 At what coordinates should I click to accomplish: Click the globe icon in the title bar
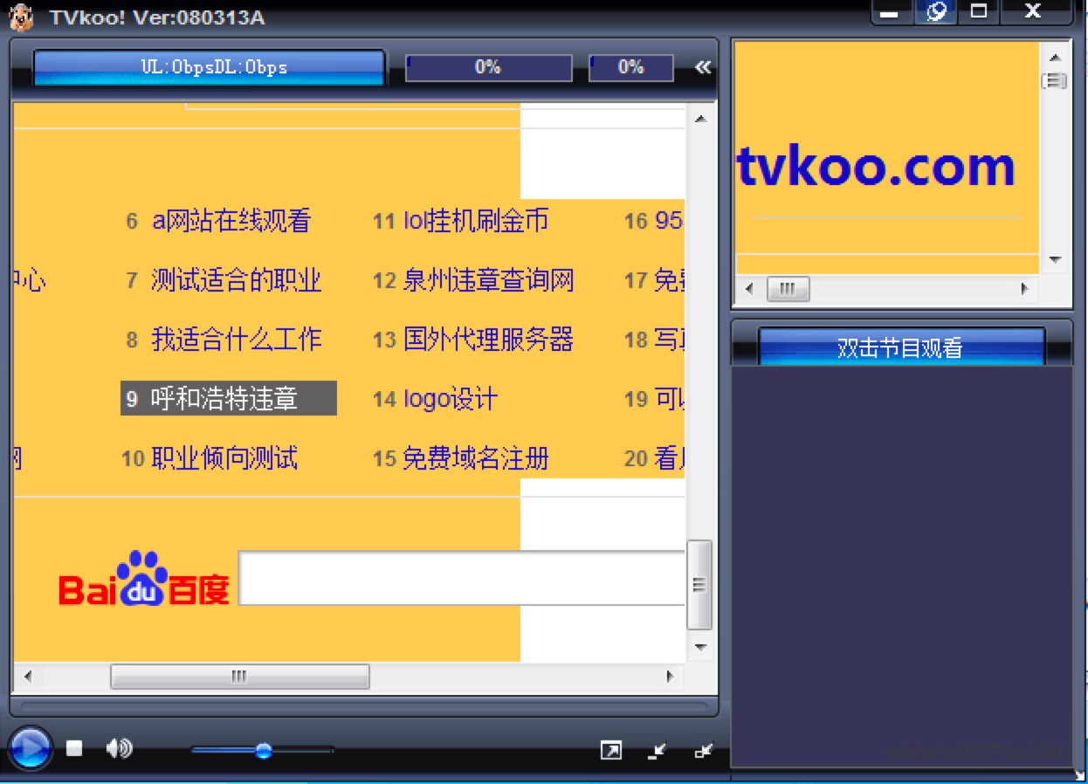(934, 12)
